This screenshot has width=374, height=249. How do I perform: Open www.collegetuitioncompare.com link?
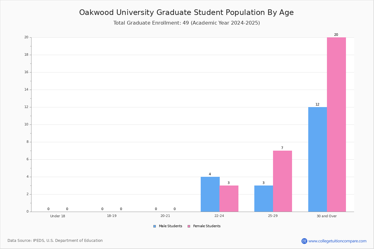point(337,241)
